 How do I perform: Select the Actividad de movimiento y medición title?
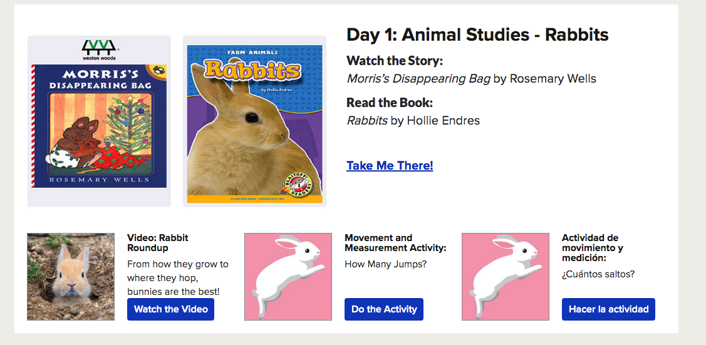click(593, 247)
